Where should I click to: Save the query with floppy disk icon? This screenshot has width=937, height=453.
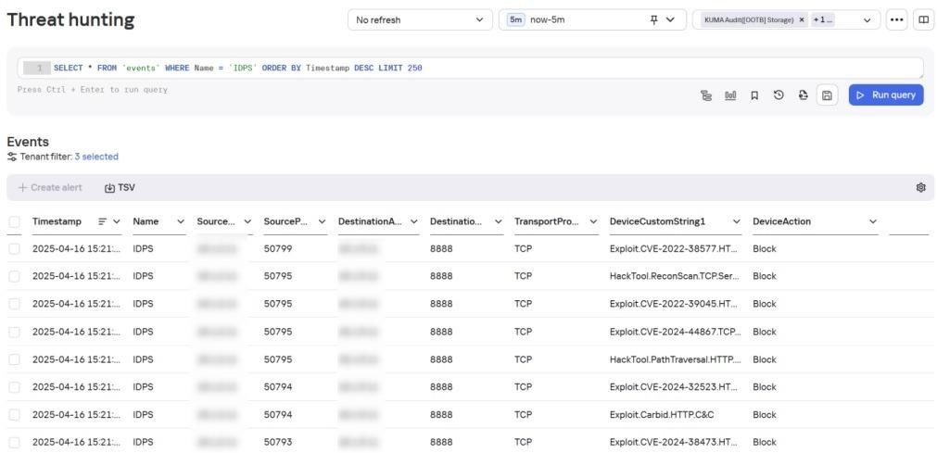827,95
